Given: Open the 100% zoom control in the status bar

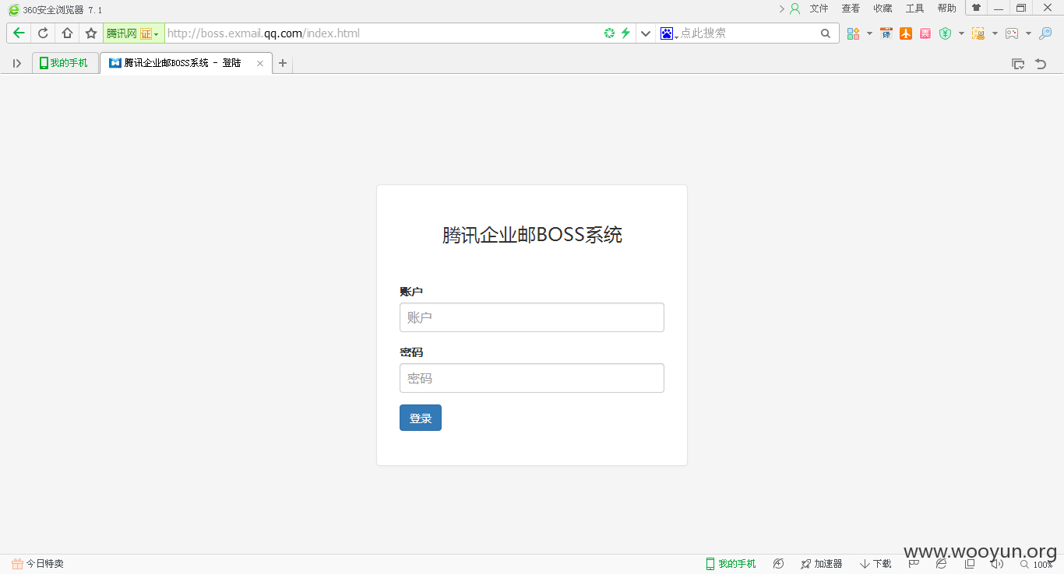Looking at the screenshot, I should pyautogui.click(x=1037, y=564).
